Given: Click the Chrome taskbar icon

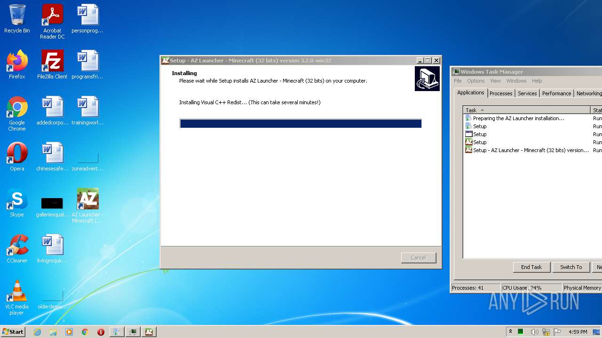Looking at the screenshot, I should point(85,332).
